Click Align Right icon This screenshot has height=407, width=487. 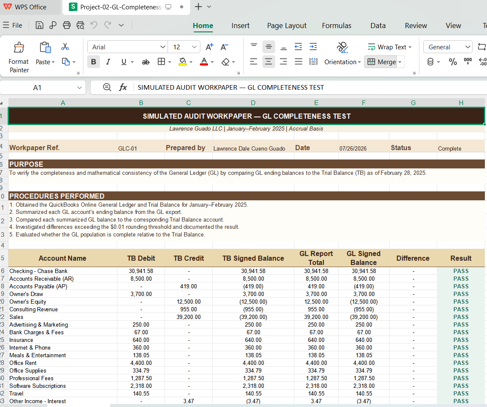pyautogui.click(x=284, y=62)
